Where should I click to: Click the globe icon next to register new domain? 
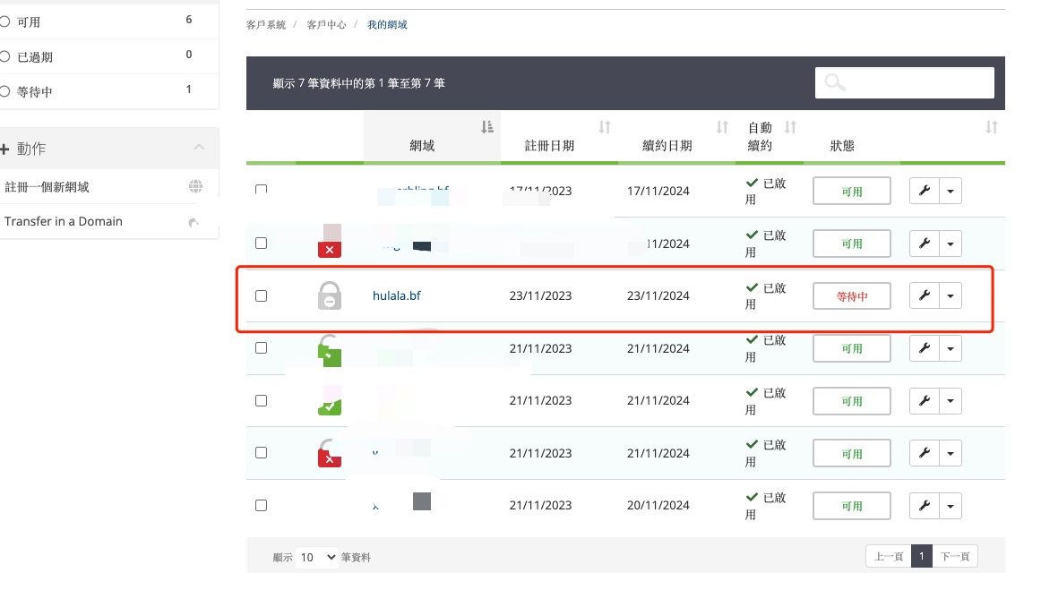195,186
